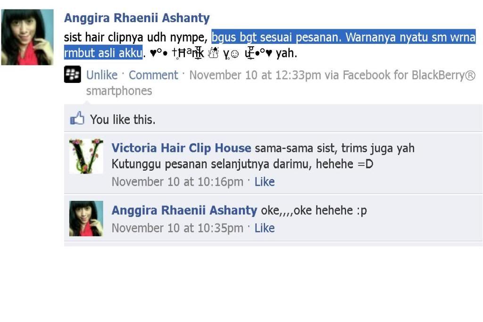Click the thumbs-up like icon
This screenshot has width=483, height=322.
[77, 118]
